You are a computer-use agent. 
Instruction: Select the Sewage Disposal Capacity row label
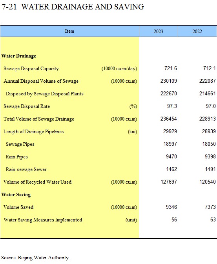coord(31,69)
